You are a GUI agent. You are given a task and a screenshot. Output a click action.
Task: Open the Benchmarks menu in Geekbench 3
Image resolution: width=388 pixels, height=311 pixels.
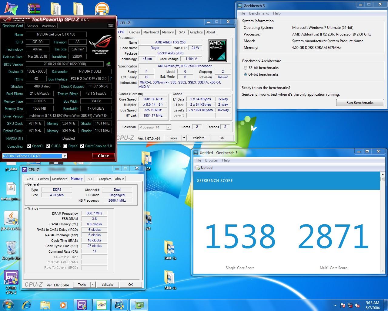tap(259, 13)
